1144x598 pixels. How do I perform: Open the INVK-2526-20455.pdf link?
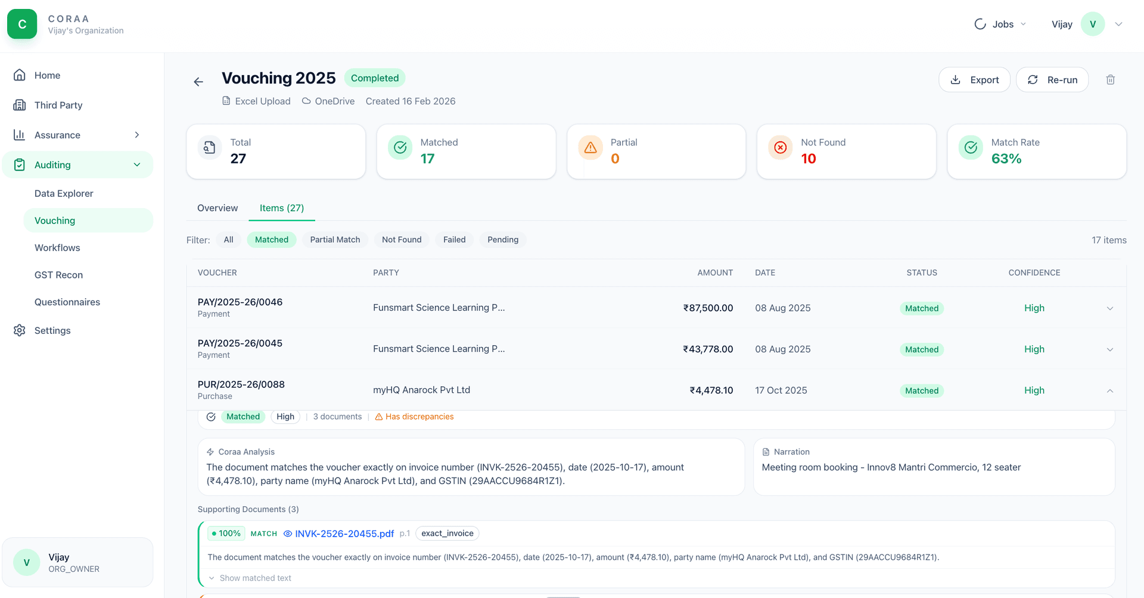[x=344, y=534]
